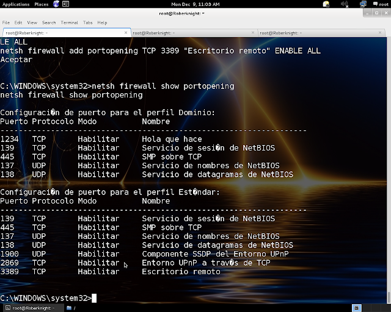
Task: Click the workspace switcher icon at bottom right
Action: (x=357, y=308)
